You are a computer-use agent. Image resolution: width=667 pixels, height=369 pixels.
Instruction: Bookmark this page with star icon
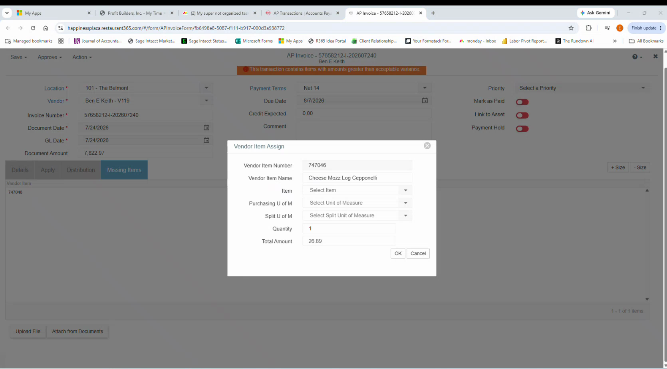tap(571, 28)
